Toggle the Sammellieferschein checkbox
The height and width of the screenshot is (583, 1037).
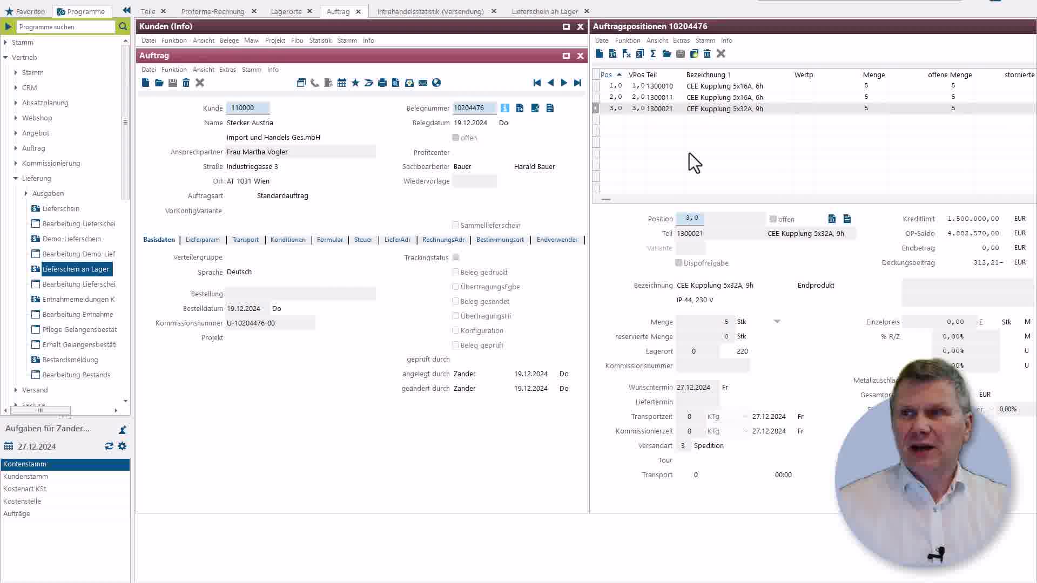456,225
